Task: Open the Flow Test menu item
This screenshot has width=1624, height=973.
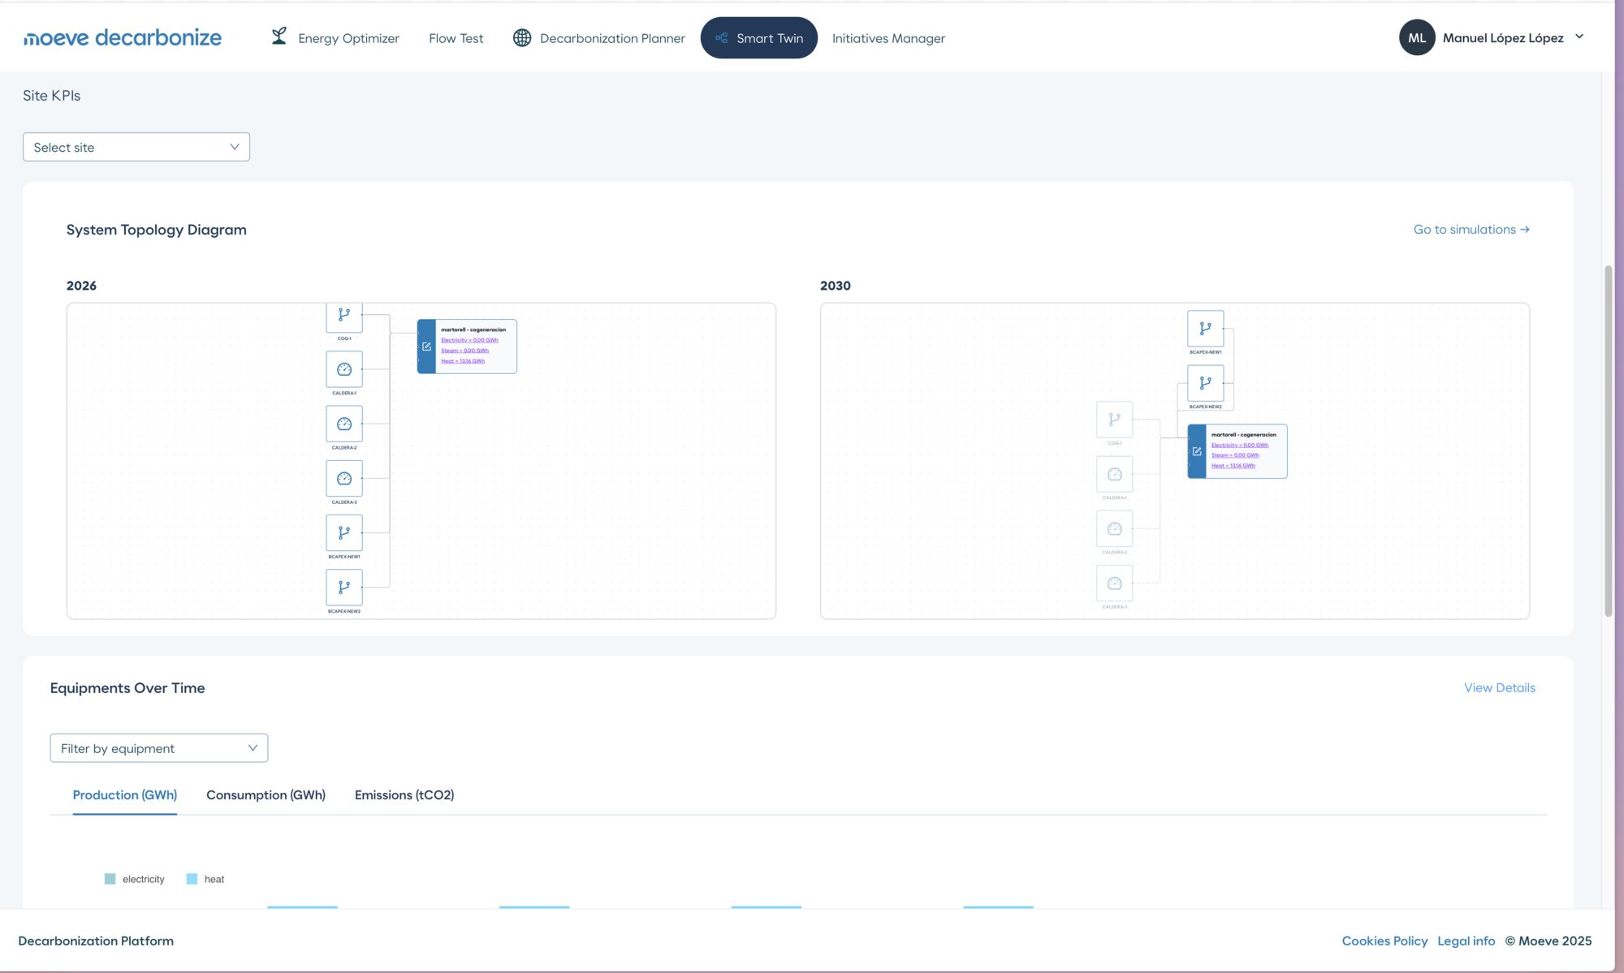Action: (x=456, y=38)
